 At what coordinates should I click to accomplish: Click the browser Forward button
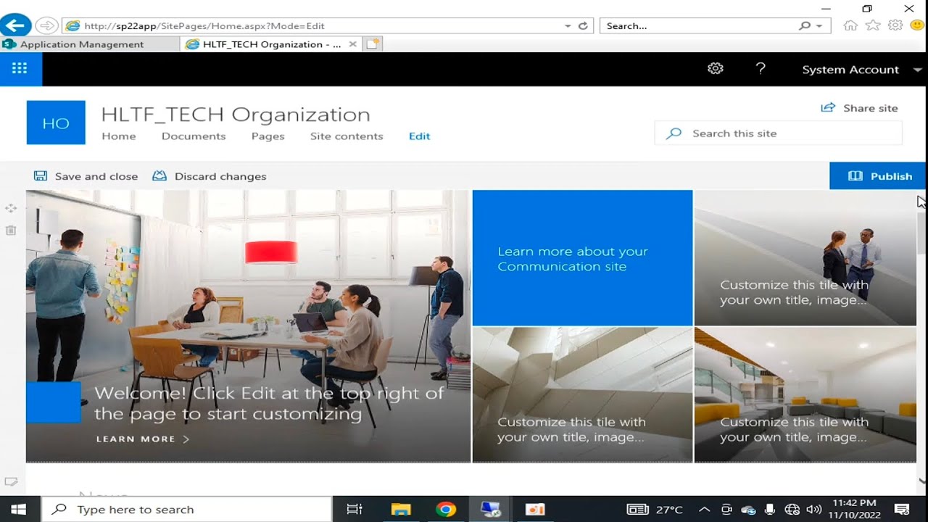coord(46,25)
